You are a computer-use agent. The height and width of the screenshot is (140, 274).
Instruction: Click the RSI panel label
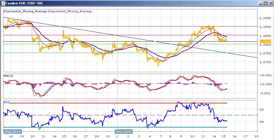(6, 102)
